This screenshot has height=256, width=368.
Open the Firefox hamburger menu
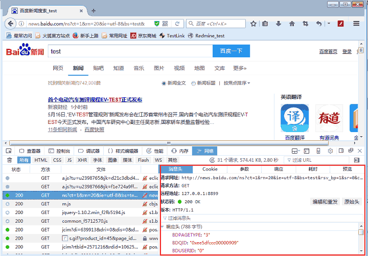tap(356, 24)
